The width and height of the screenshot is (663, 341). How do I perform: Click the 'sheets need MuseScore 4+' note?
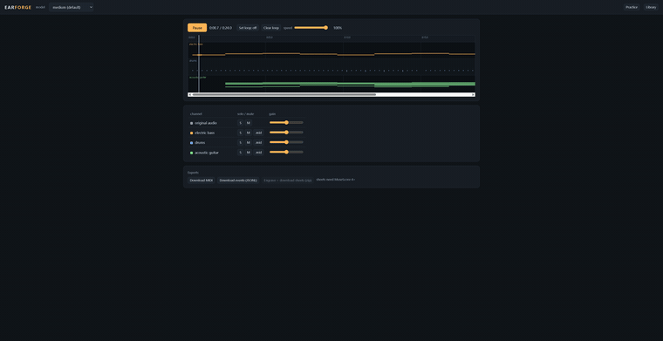click(336, 180)
